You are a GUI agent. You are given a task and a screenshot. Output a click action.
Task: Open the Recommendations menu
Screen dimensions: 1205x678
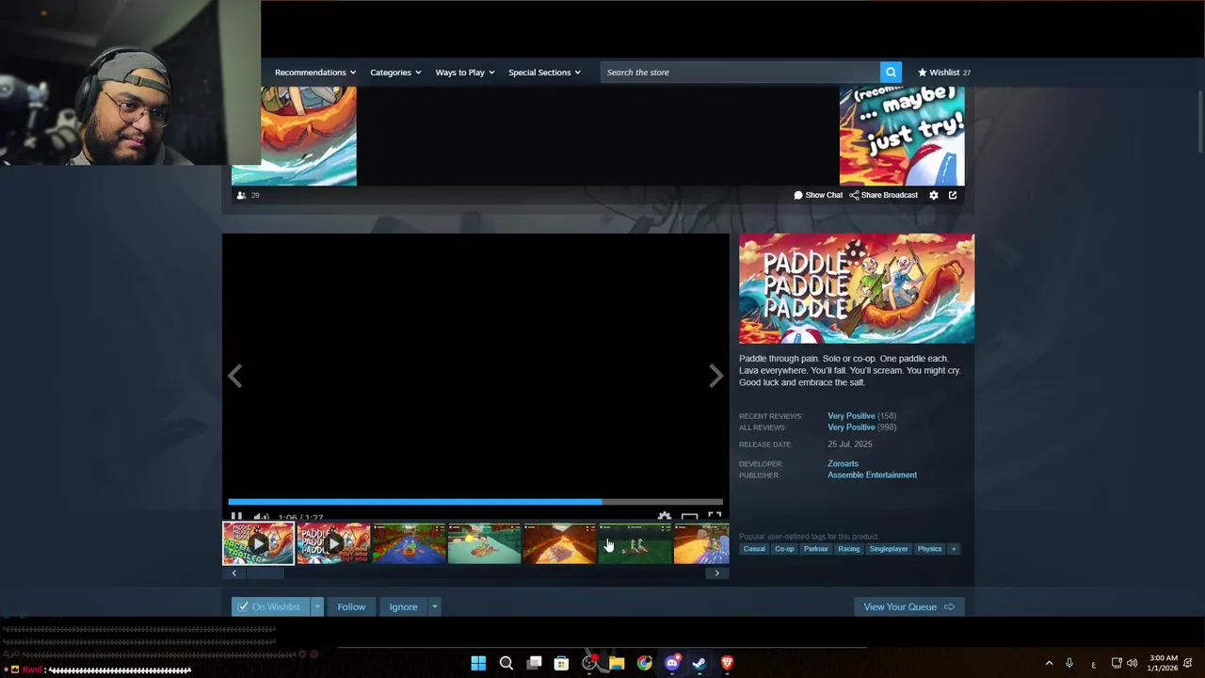(315, 73)
